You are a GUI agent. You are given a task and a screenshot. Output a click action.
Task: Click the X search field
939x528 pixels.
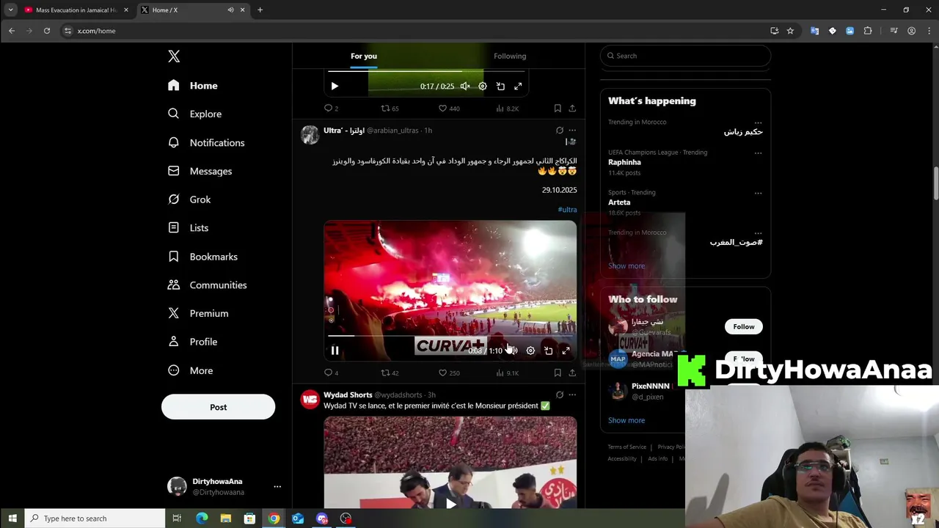(x=685, y=56)
